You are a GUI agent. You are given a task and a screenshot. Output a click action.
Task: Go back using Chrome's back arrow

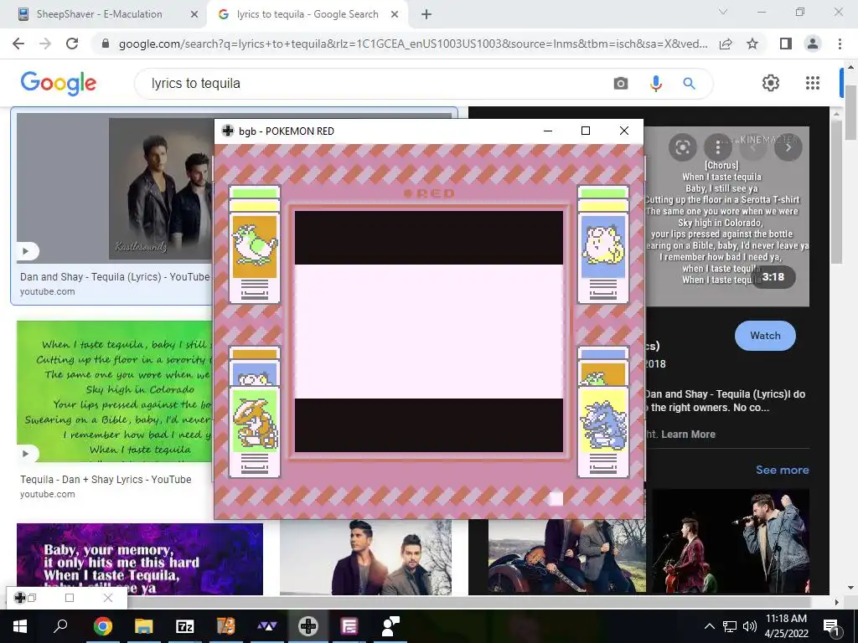(18, 44)
